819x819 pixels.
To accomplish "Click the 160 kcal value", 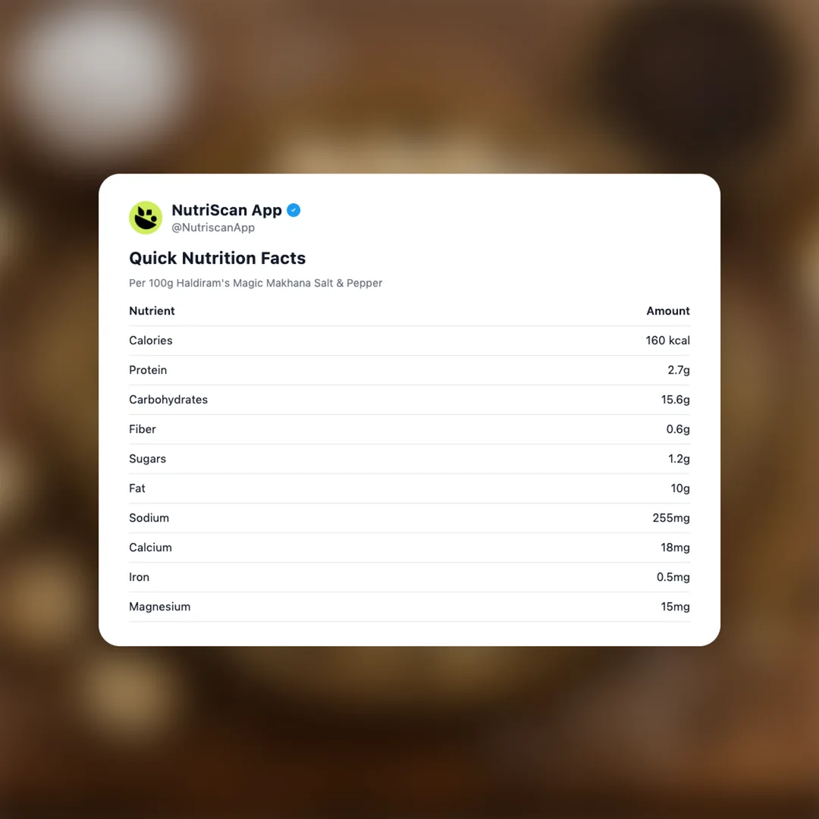I will (667, 340).
